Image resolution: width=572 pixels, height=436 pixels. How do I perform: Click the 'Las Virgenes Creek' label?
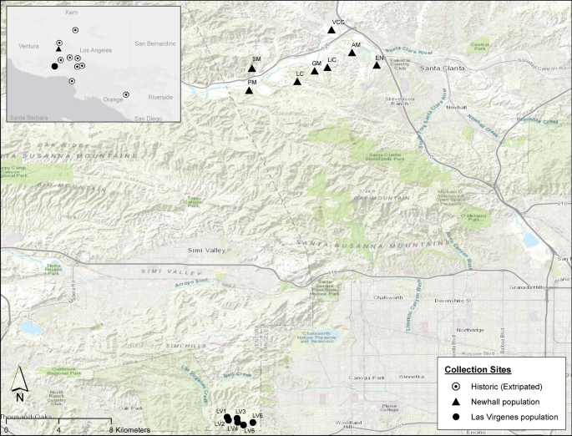coord(195,384)
